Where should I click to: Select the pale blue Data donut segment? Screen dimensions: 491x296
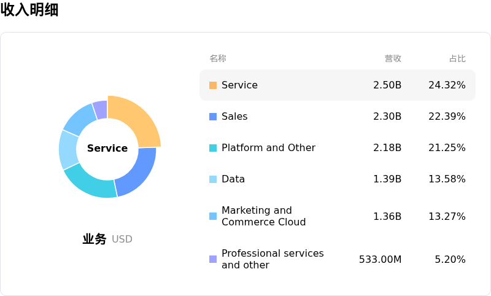click(x=68, y=149)
